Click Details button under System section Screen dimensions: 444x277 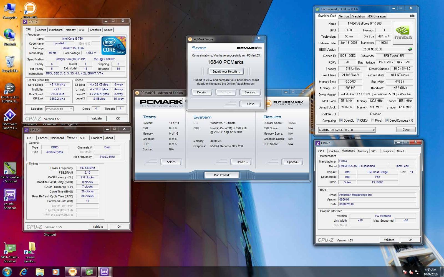click(242, 162)
